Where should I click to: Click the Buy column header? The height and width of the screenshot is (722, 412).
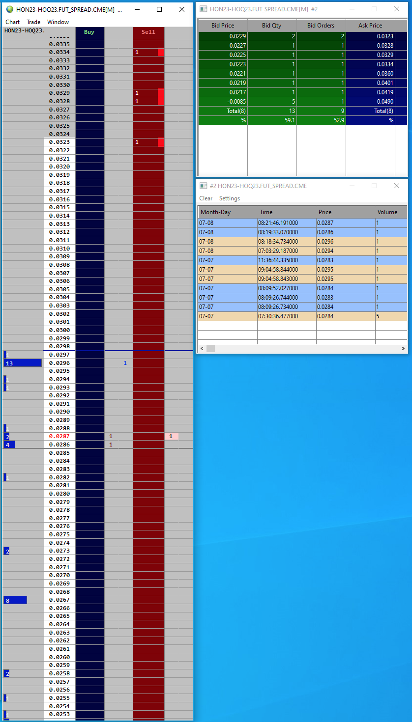click(89, 32)
